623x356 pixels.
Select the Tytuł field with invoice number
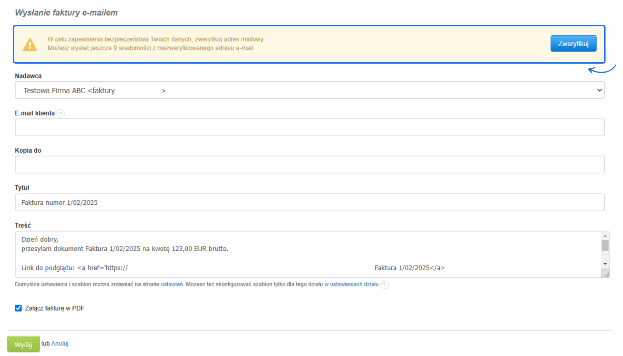click(310, 202)
